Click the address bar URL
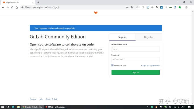Image resolution: width=194 pixels, height=109 pixels. click(x=47, y=8)
